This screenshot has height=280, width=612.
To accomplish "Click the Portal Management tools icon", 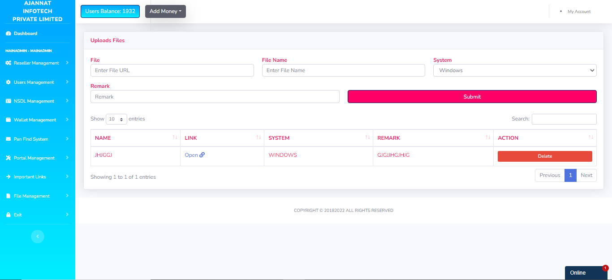I will (x=8, y=158).
